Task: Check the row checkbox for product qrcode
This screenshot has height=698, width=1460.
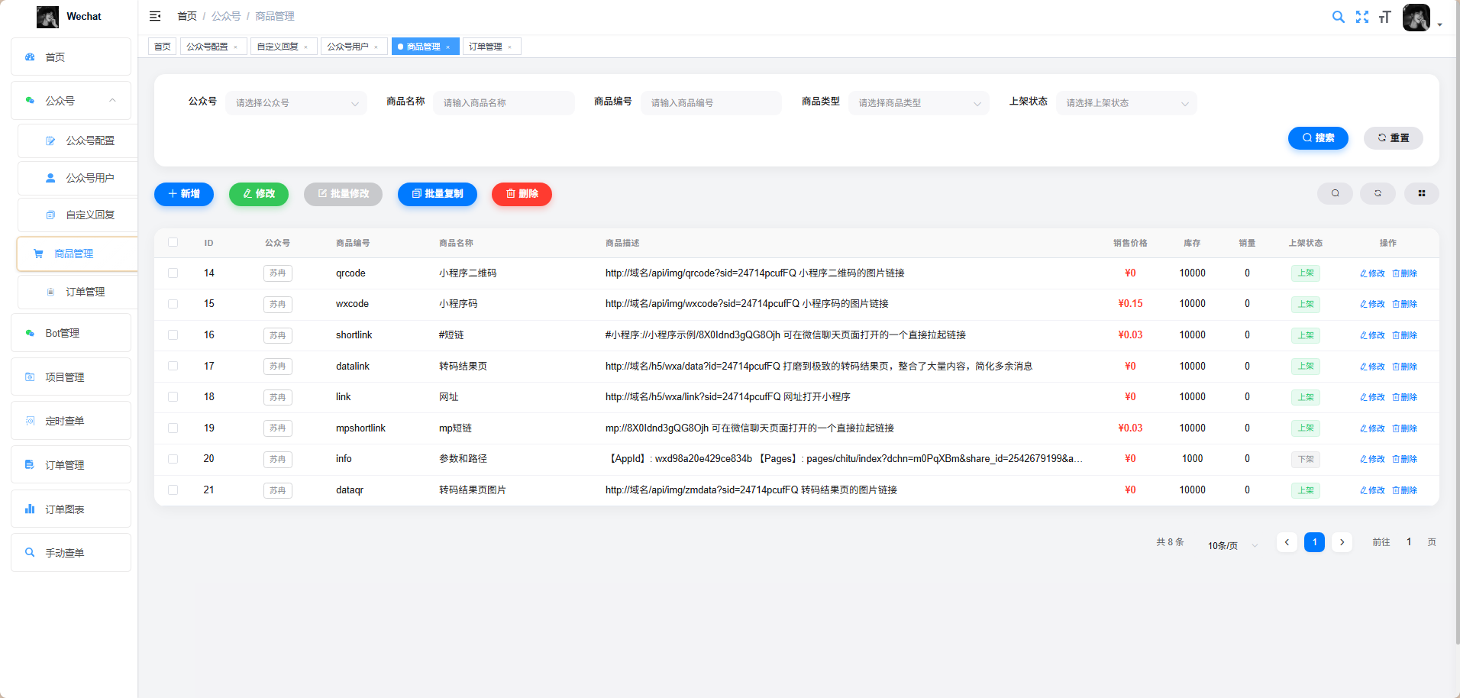Action: point(173,273)
